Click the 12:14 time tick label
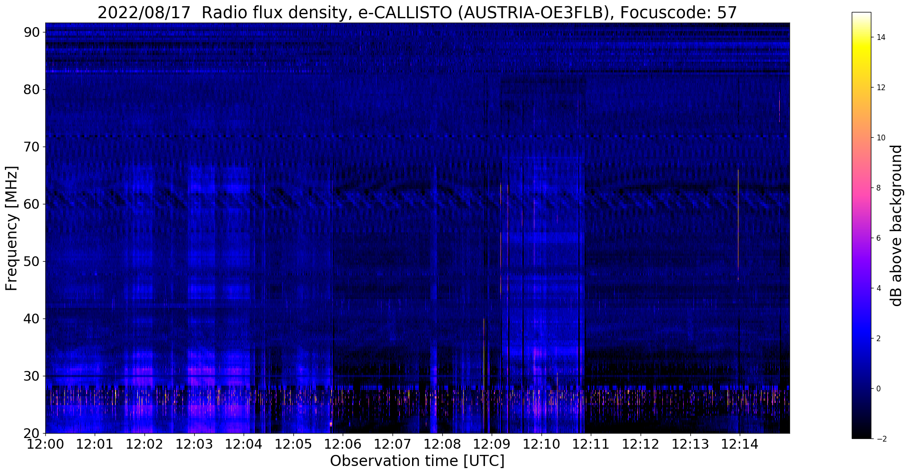910x474 pixels. tap(740, 445)
